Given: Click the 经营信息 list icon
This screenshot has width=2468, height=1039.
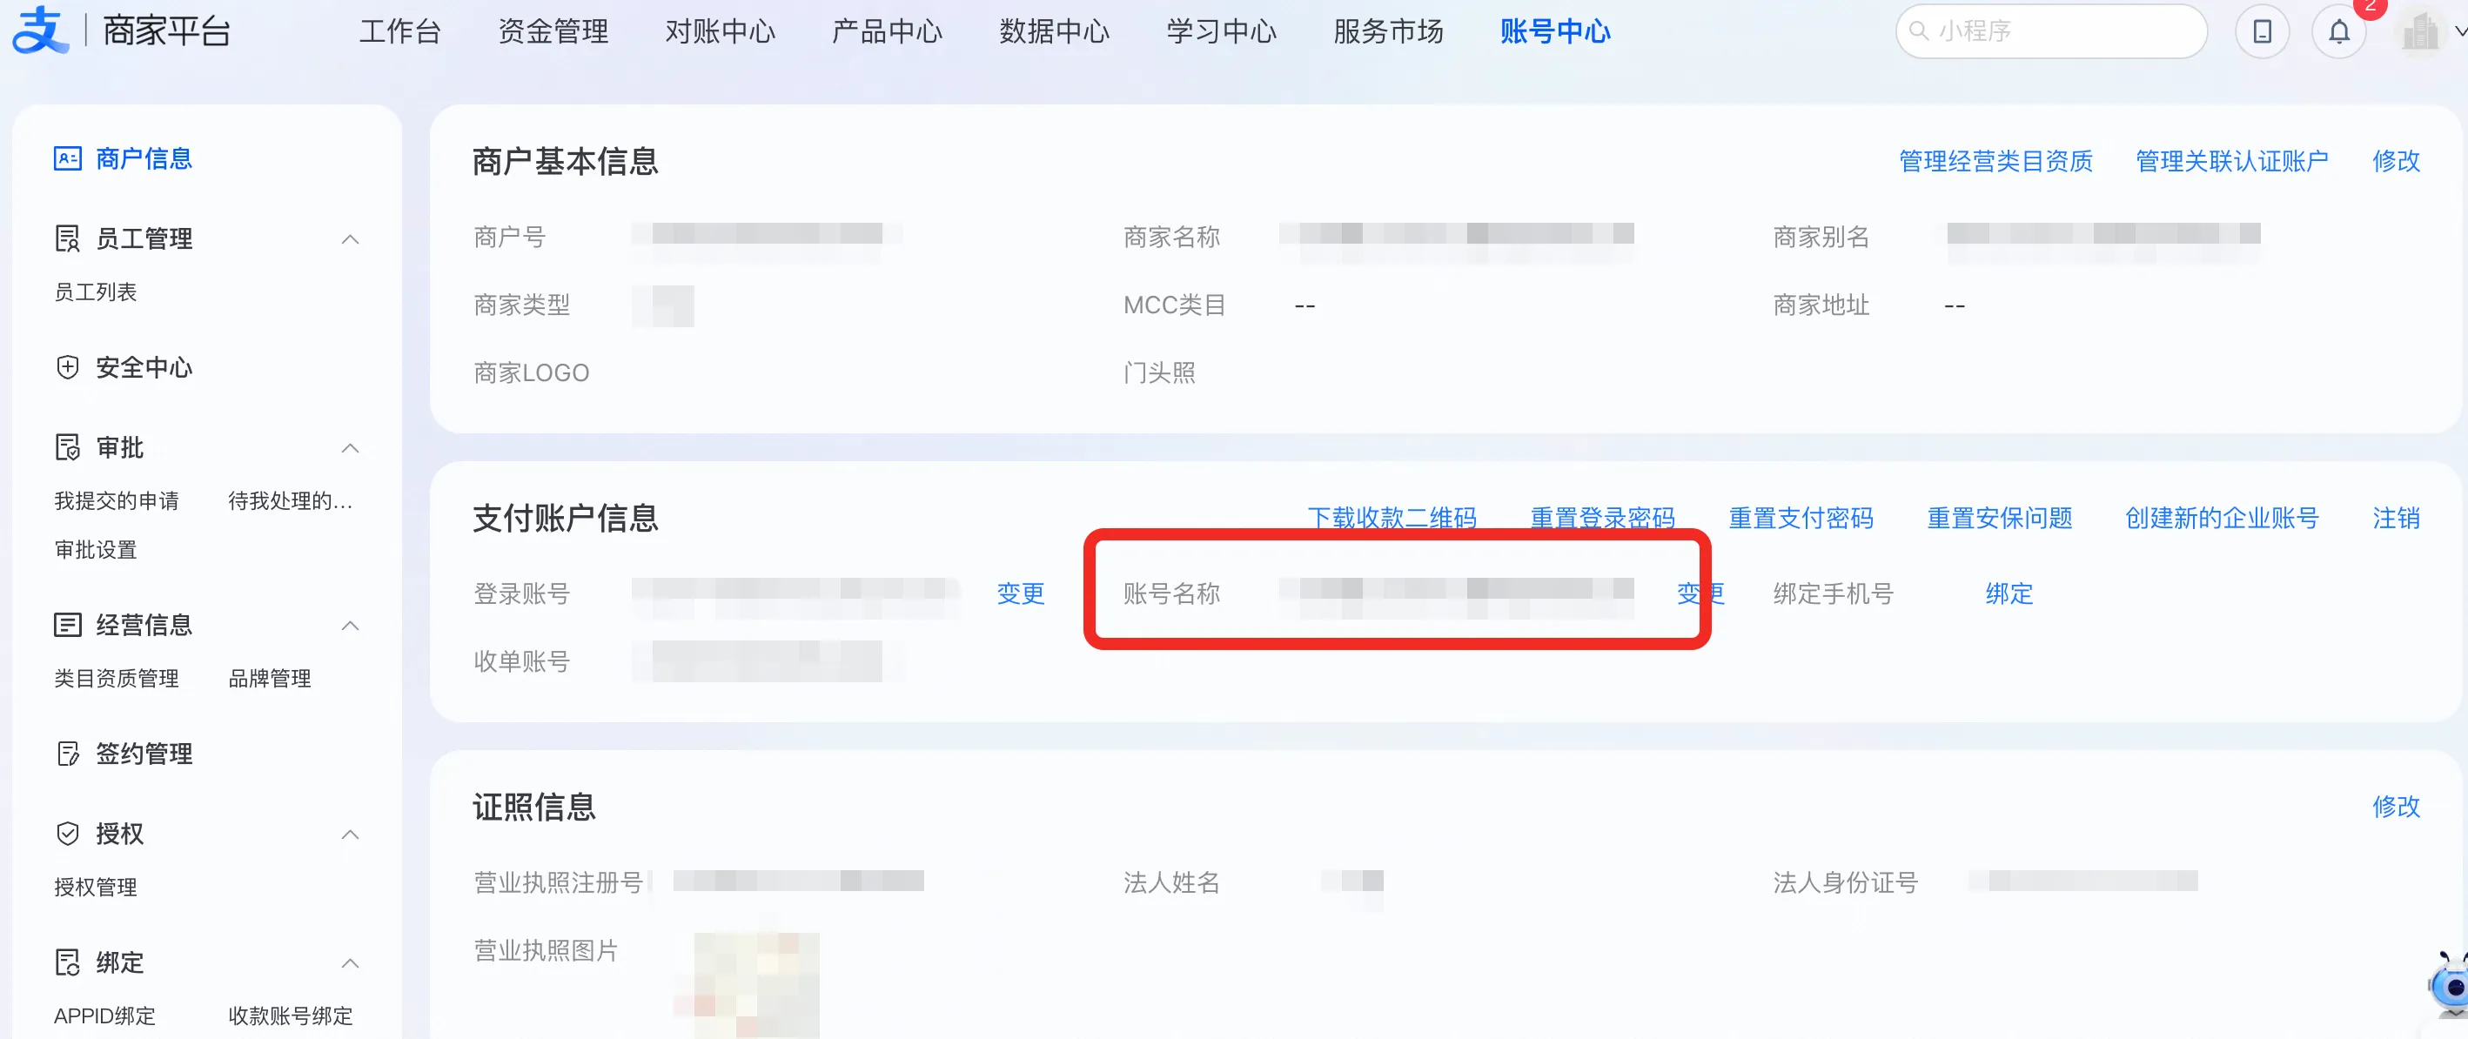Looking at the screenshot, I should [x=67, y=625].
